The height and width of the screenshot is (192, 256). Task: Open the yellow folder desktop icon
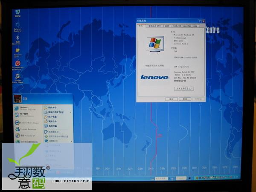pos(17,53)
